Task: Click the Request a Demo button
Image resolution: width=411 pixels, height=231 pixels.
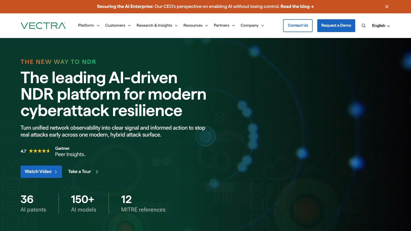Action: tap(336, 25)
